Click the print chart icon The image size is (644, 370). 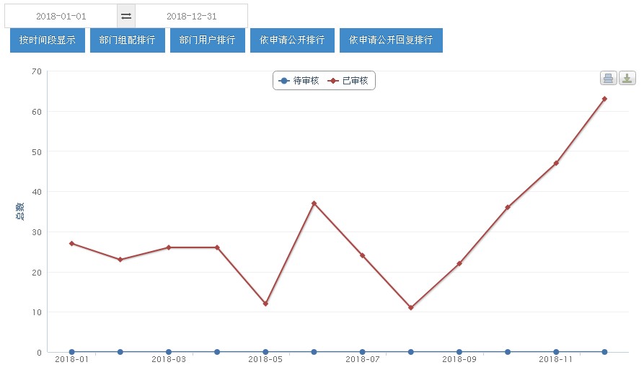point(608,78)
